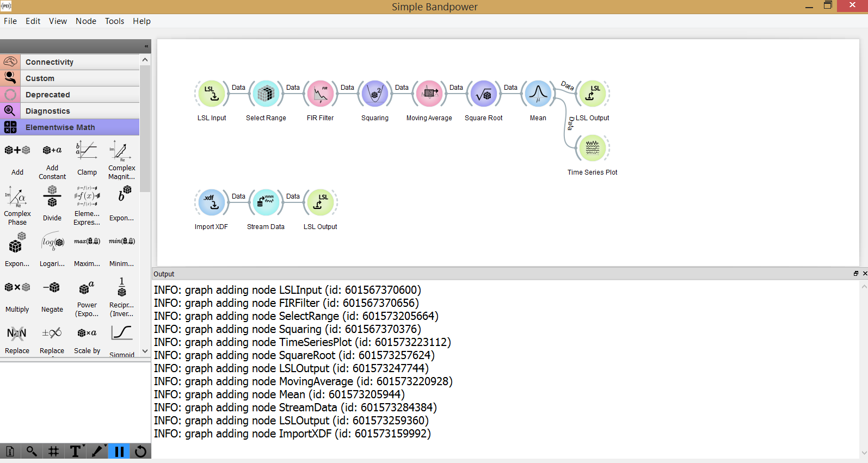Click the Mean node icon

(538, 94)
